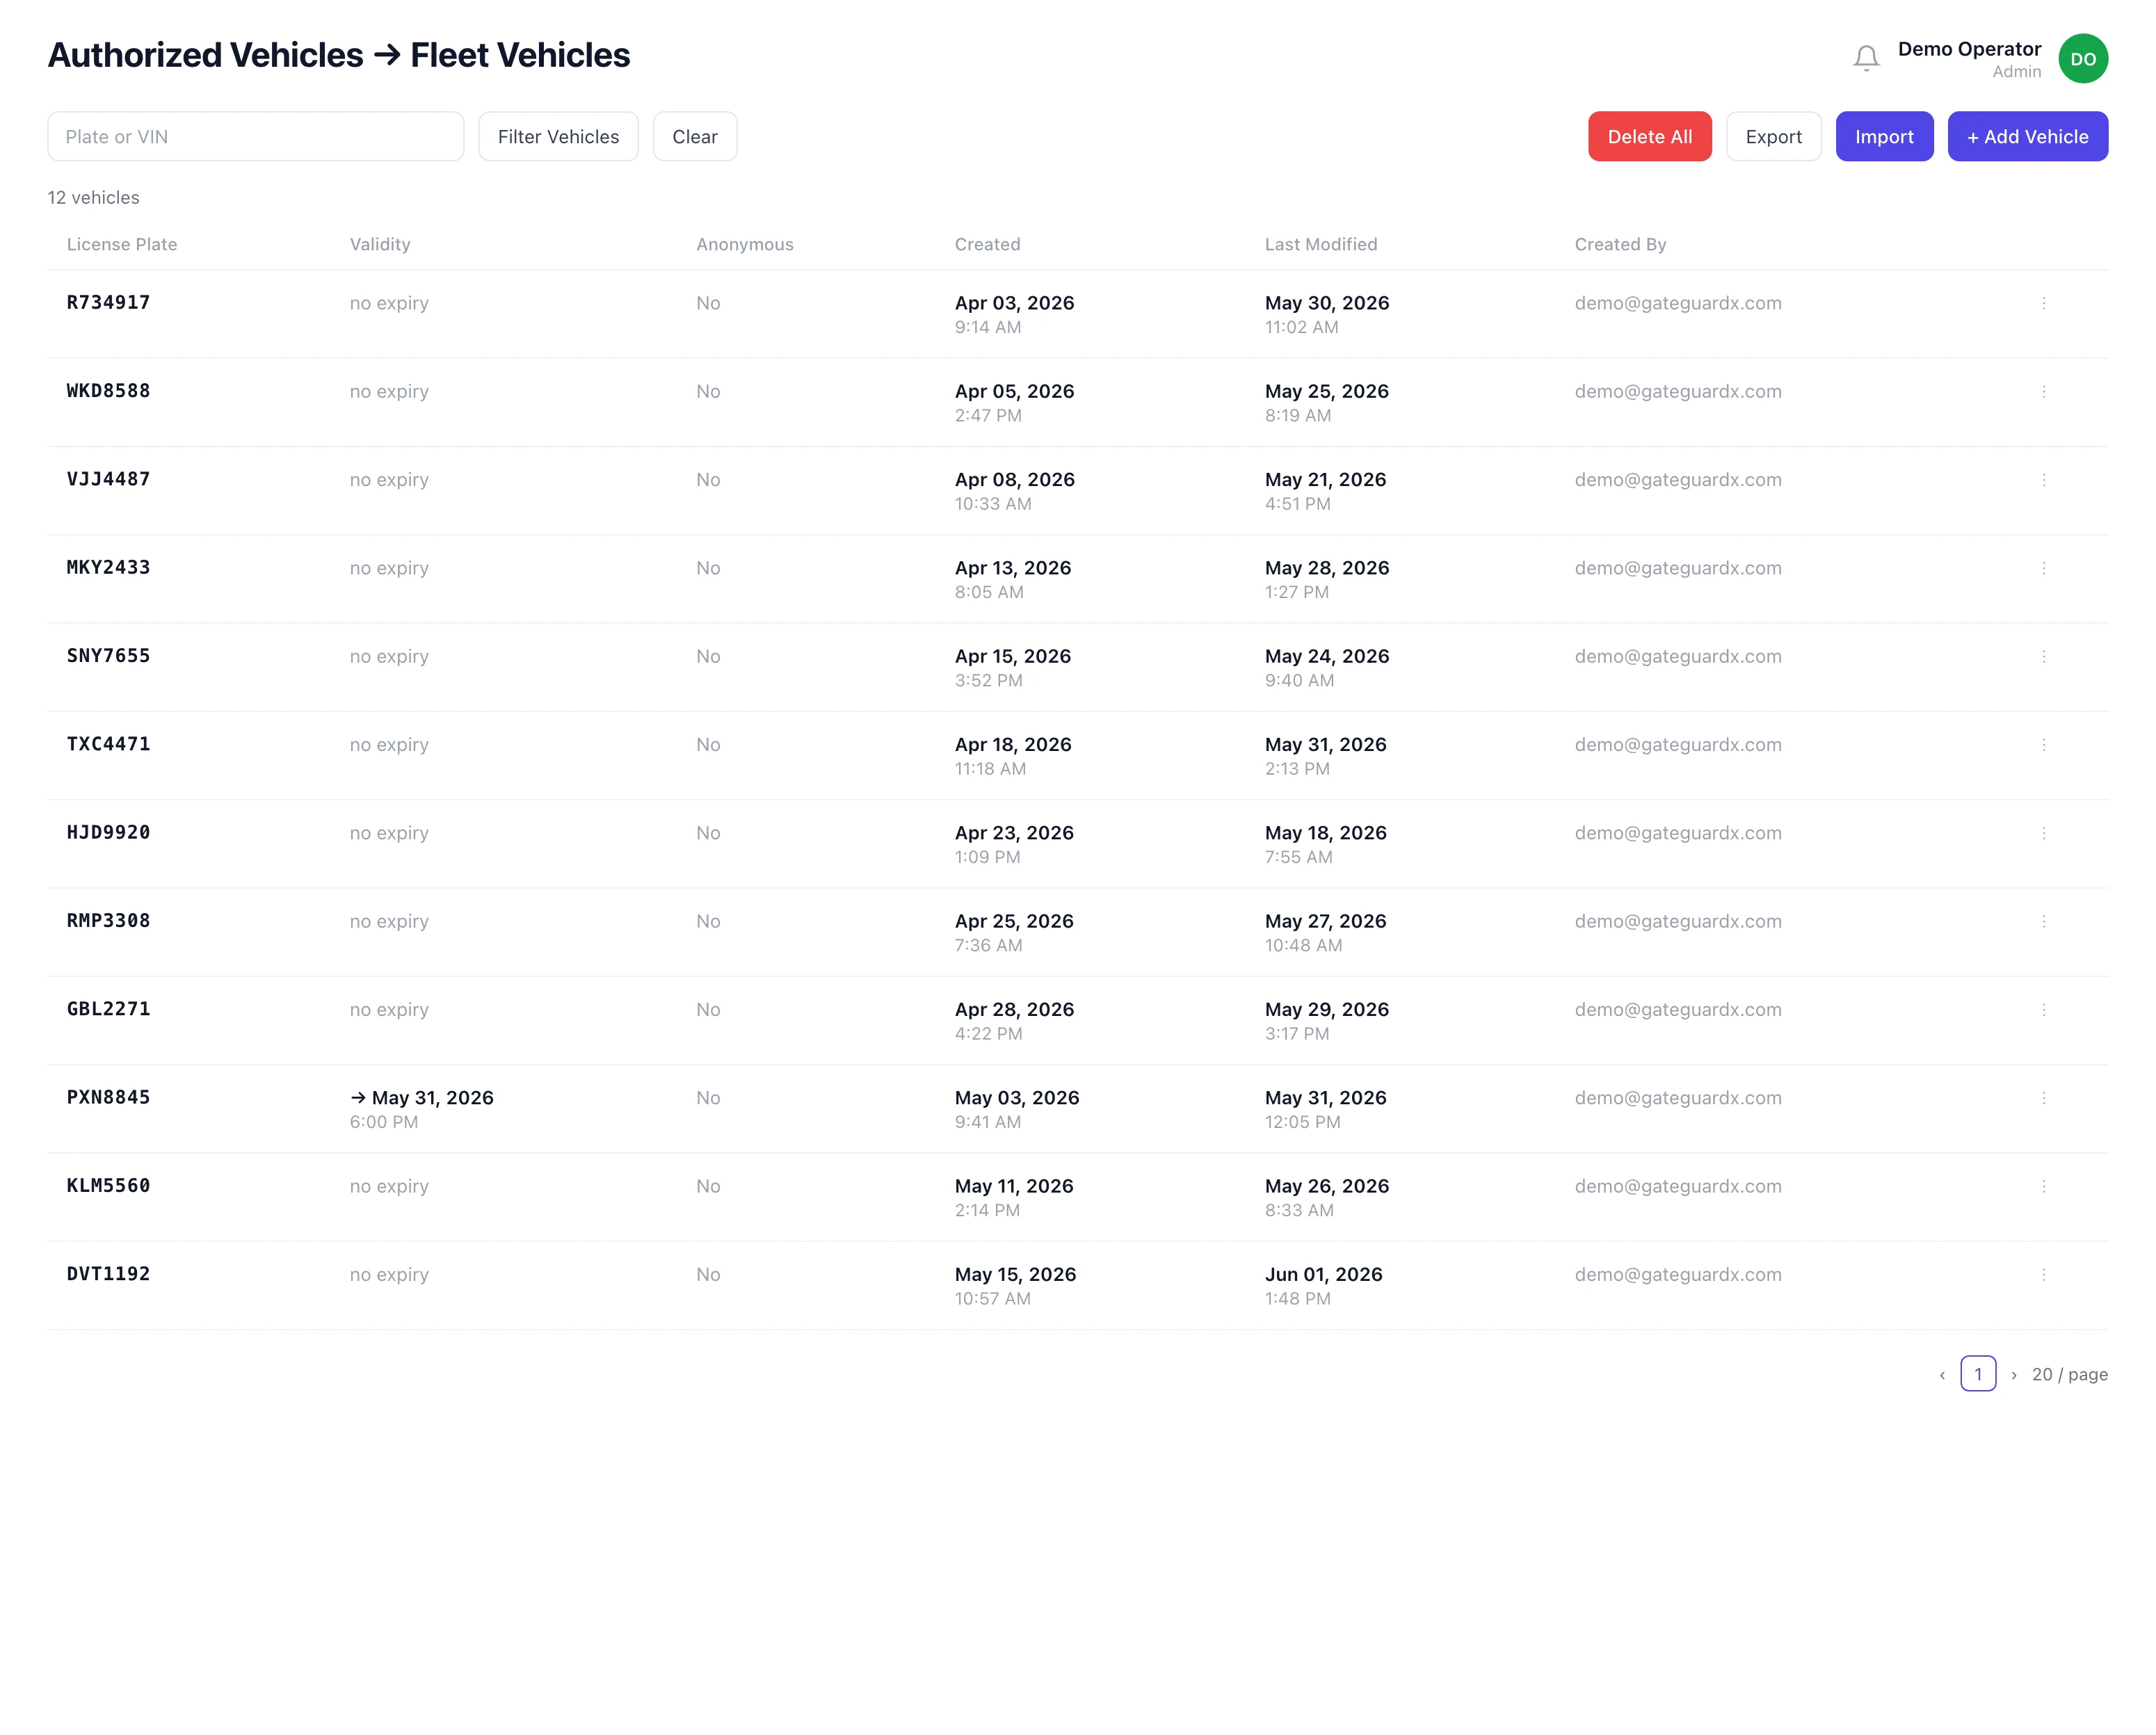The image size is (2156, 1735).
Task: Open row actions menu for SNY7655
Action: 2044,656
